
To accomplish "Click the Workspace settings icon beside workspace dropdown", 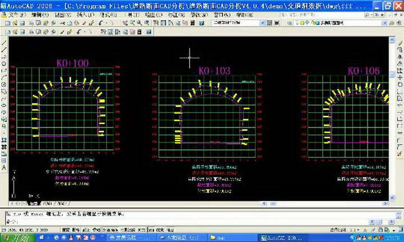I will pos(269,23).
